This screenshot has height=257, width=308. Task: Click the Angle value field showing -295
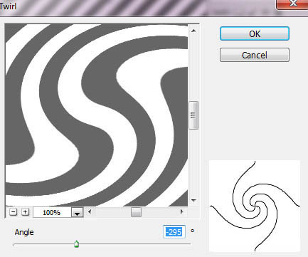(x=174, y=232)
